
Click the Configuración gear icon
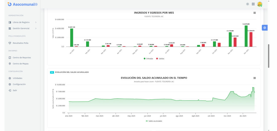[x=10, y=84]
